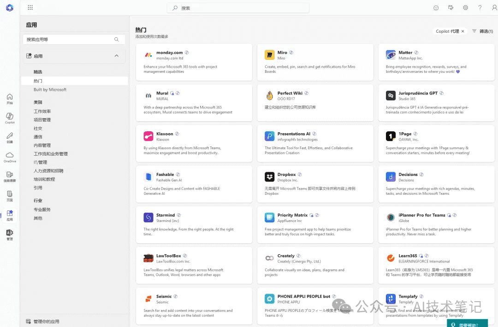The image size is (498, 327).
Task: Open the settings gear icon
Action: pyautogui.click(x=465, y=8)
